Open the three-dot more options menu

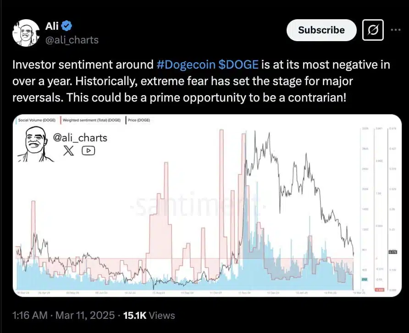[395, 30]
